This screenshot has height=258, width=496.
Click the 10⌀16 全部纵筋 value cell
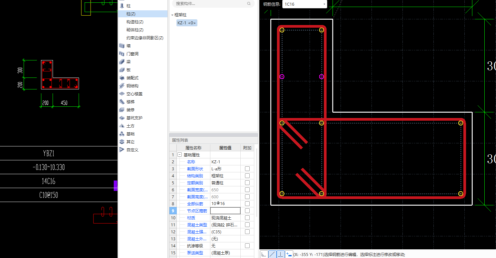pos(225,204)
